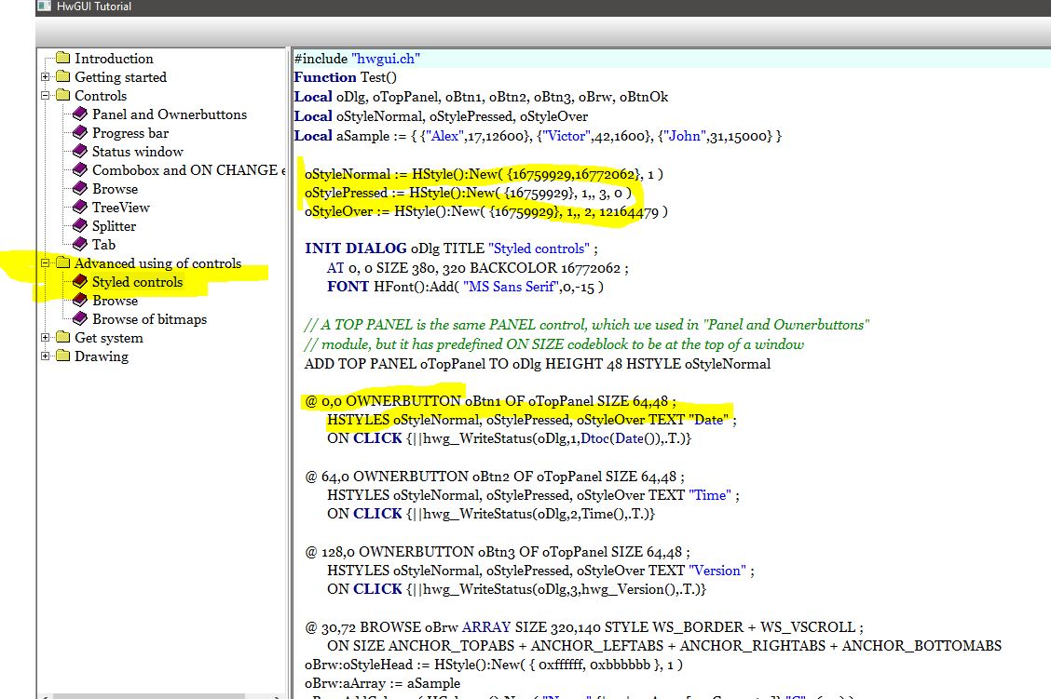Viewport: 1051px width, 699px height.
Task: Collapse the Advanced using of controls node
Action: pyautogui.click(x=46, y=263)
